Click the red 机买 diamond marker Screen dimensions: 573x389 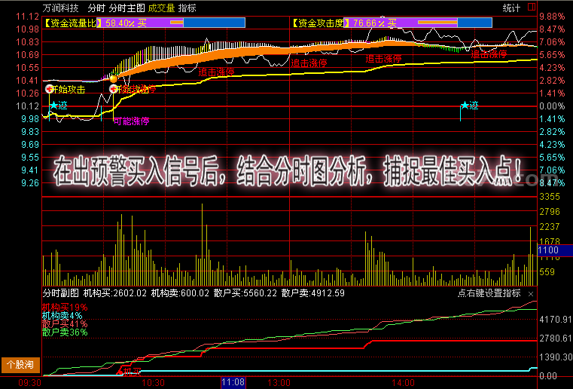[120, 372]
